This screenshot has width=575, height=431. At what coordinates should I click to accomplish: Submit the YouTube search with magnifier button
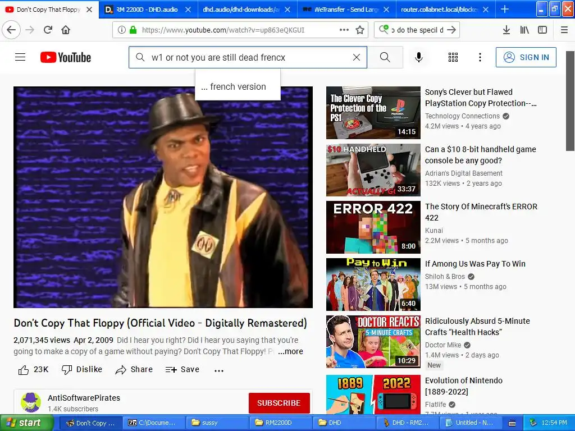385,57
